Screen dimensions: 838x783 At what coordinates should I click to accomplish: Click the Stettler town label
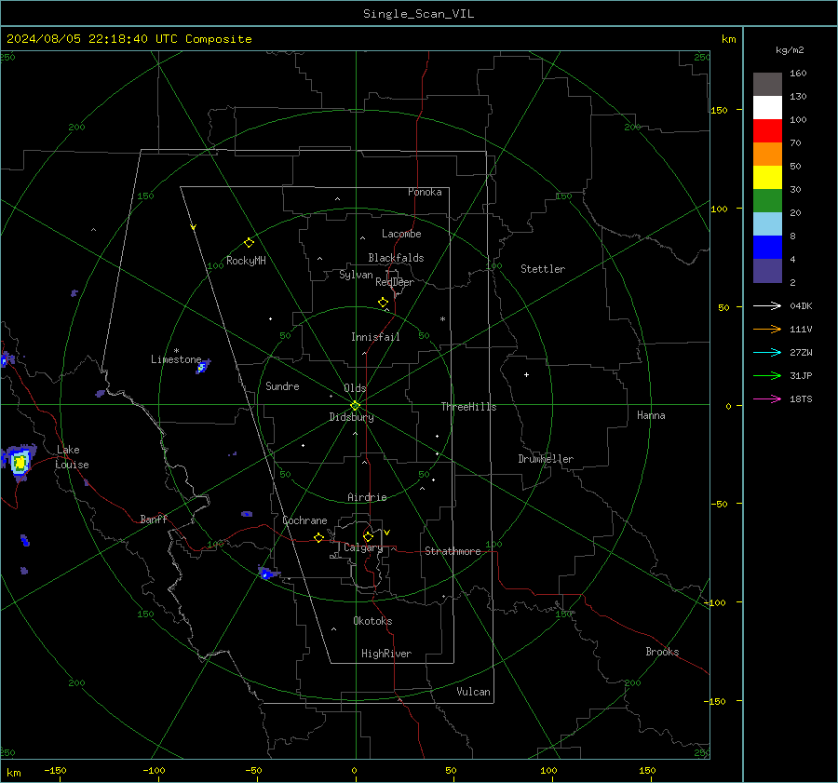[x=543, y=269]
